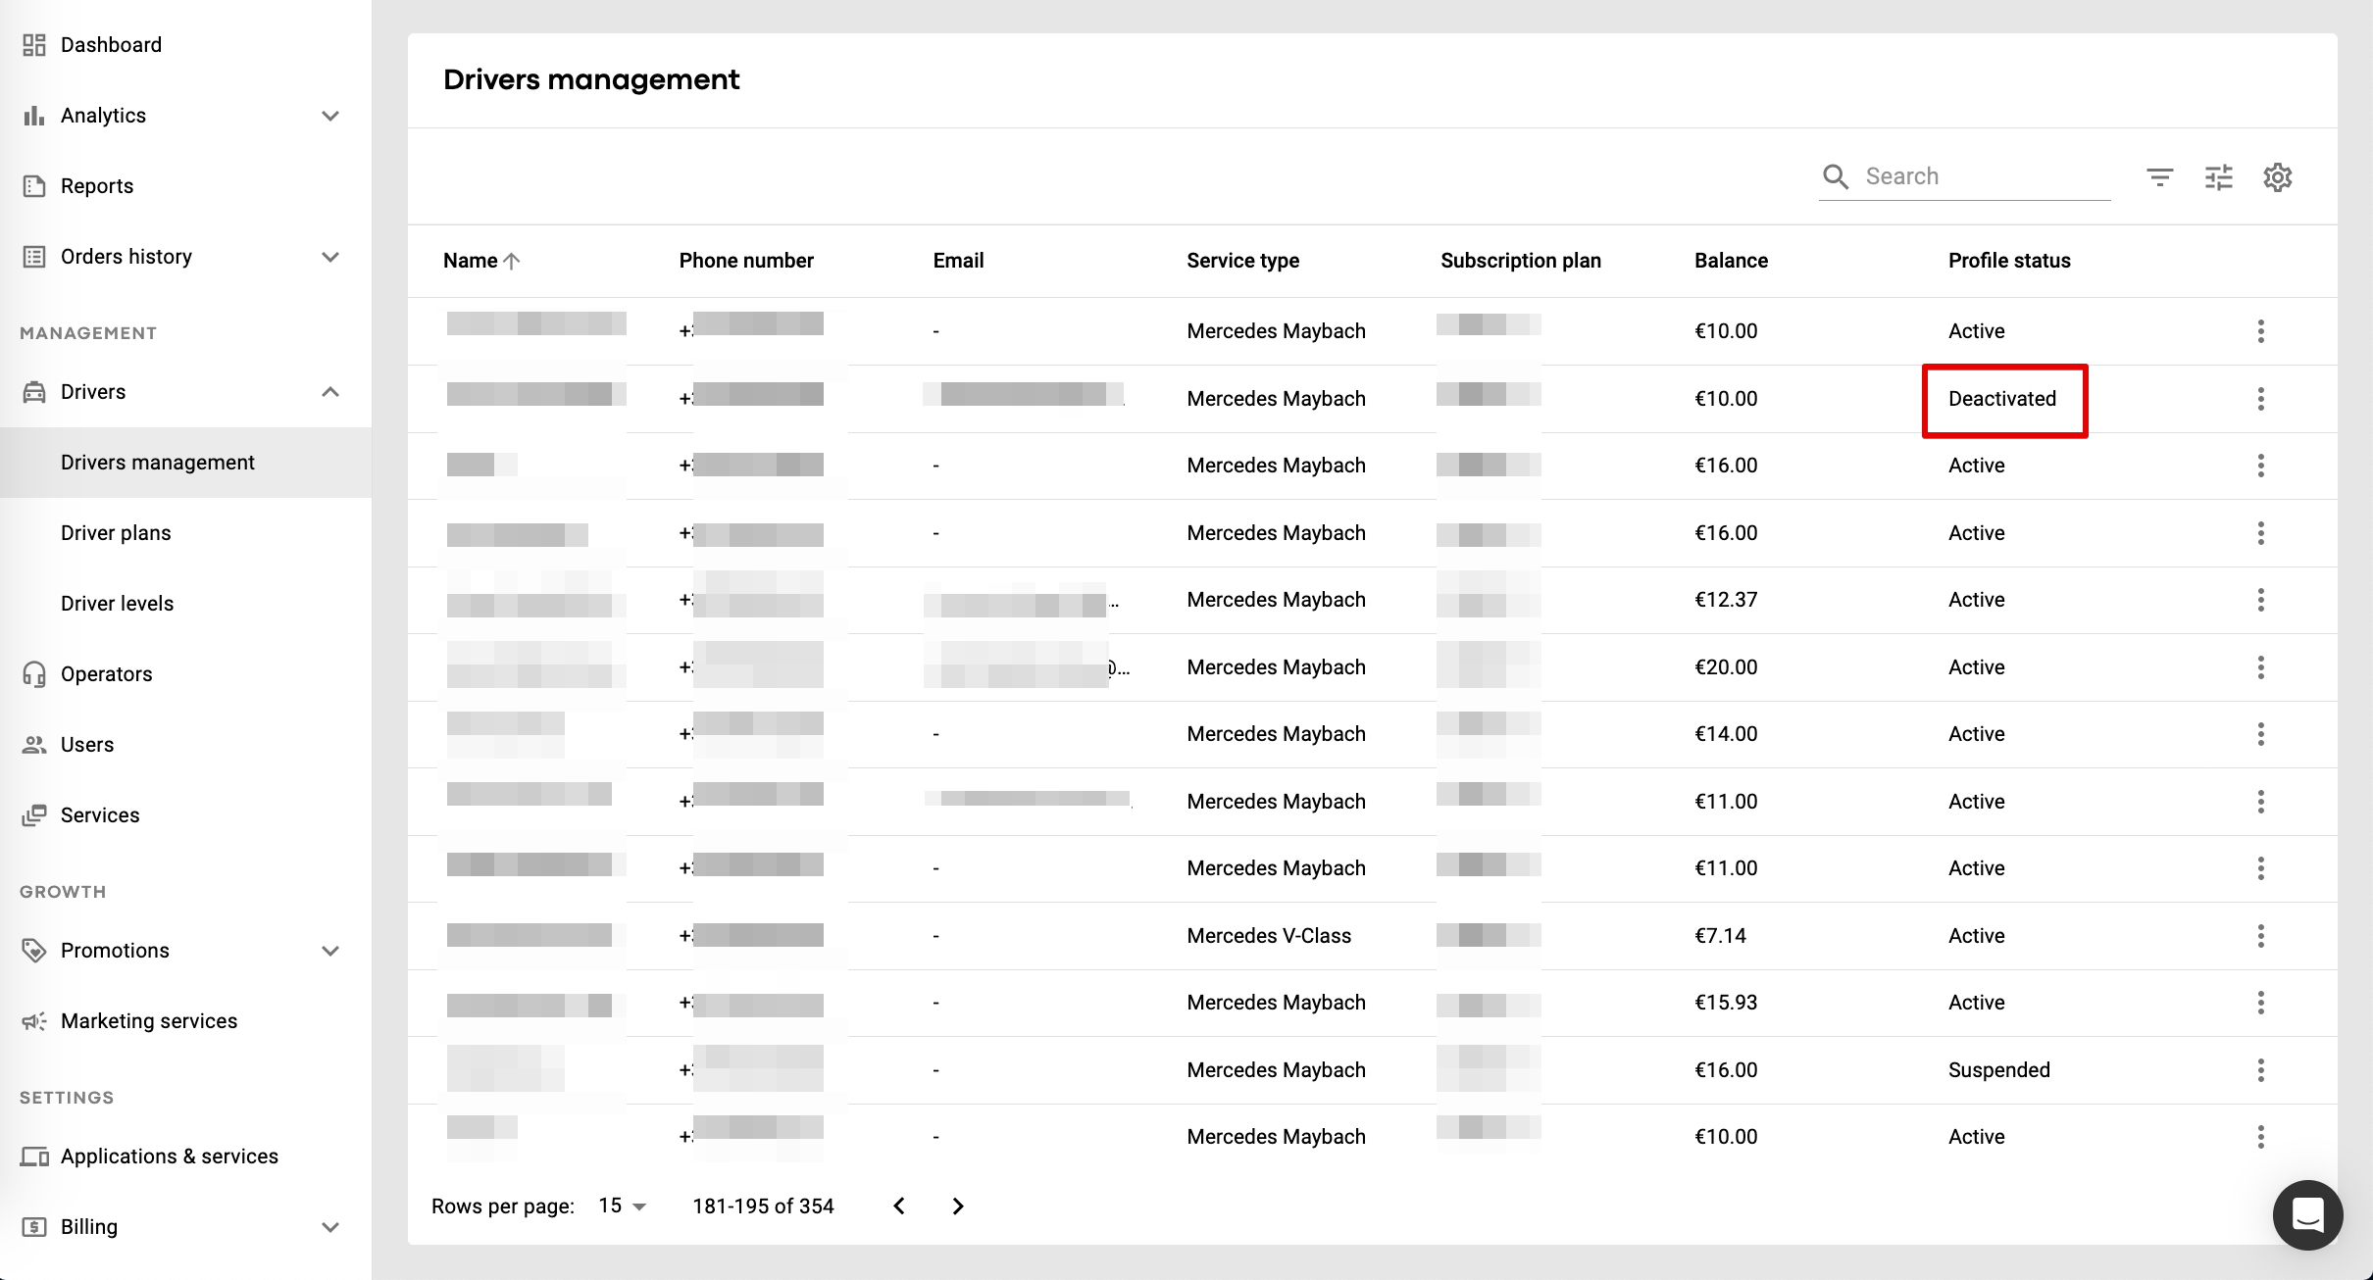Collapse the Drivers section
Image resolution: width=2373 pixels, height=1280 pixels.
click(330, 392)
